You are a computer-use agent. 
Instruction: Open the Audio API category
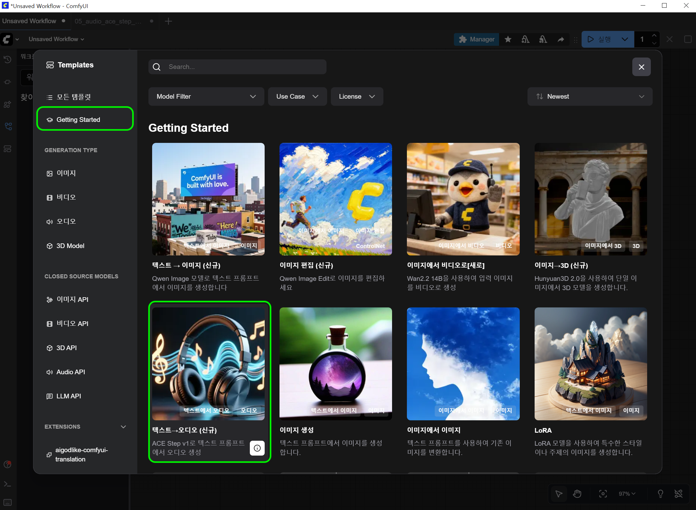[x=70, y=372]
